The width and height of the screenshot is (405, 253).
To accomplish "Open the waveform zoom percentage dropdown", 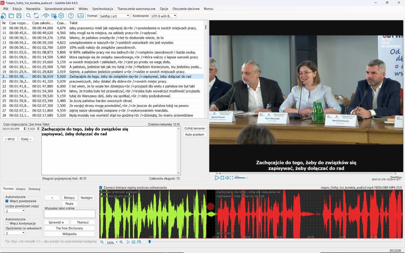I will 112,242.
